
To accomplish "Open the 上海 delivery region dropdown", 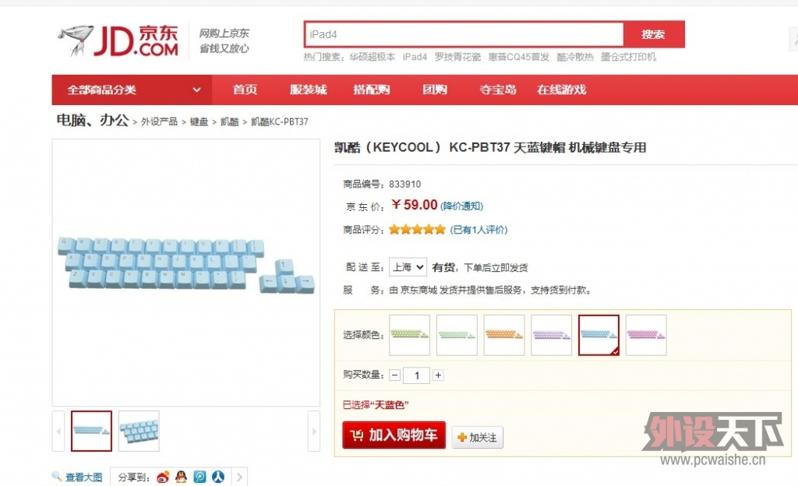I will pos(408,267).
